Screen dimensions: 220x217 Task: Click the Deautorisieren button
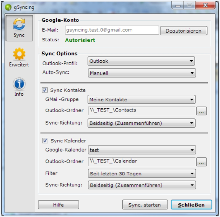click(x=184, y=31)
